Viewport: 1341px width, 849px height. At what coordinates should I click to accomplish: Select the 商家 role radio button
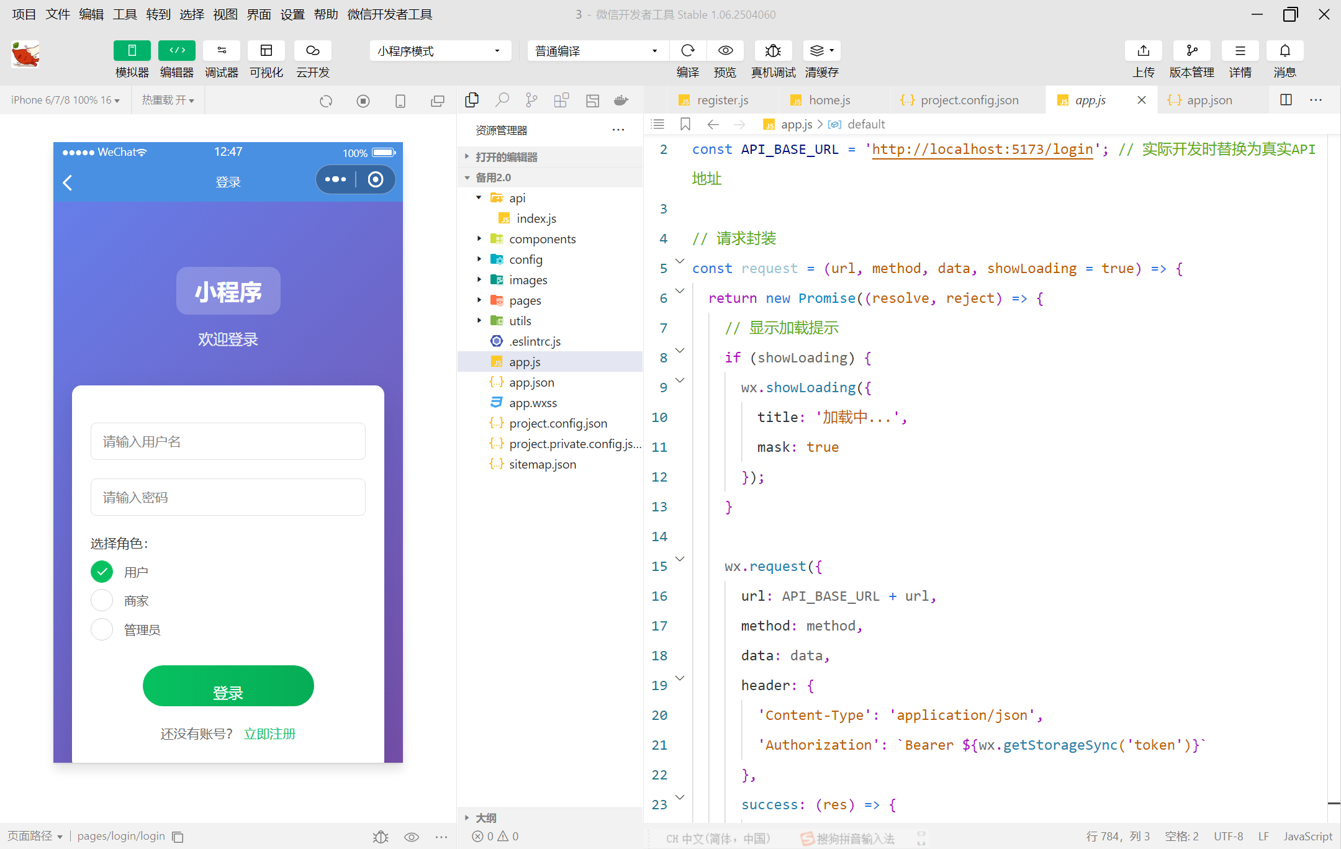[102, 601]
